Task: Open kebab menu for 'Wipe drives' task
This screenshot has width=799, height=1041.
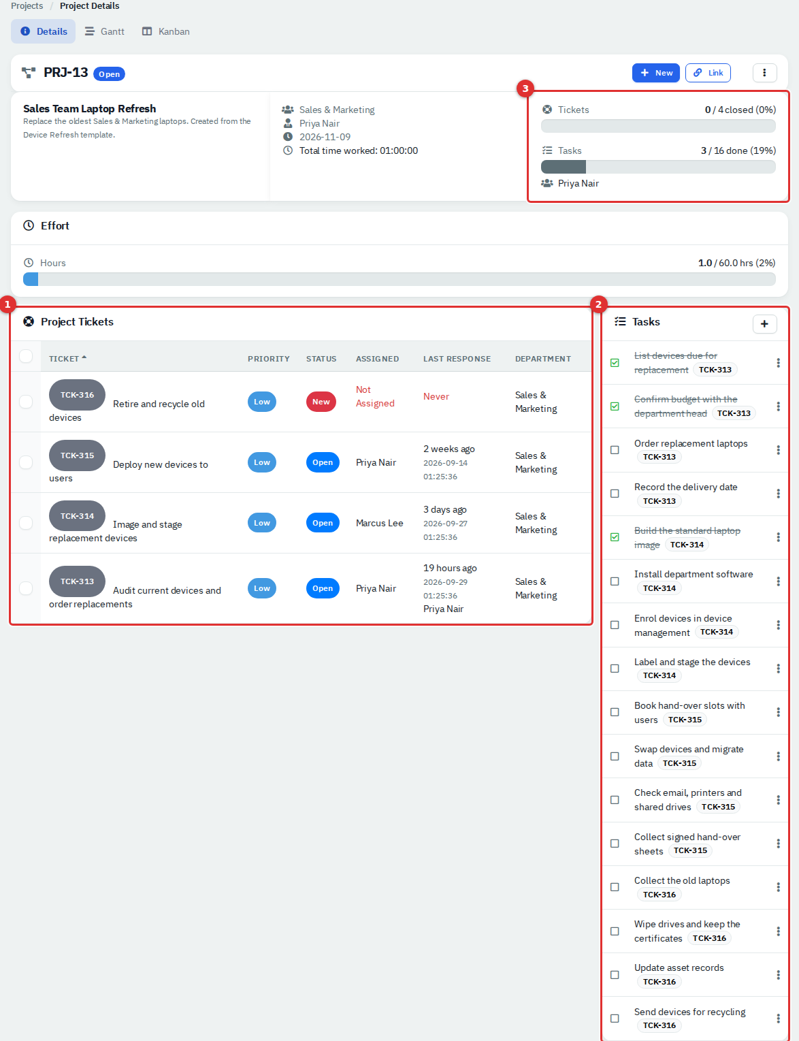Action: [778, 931]
